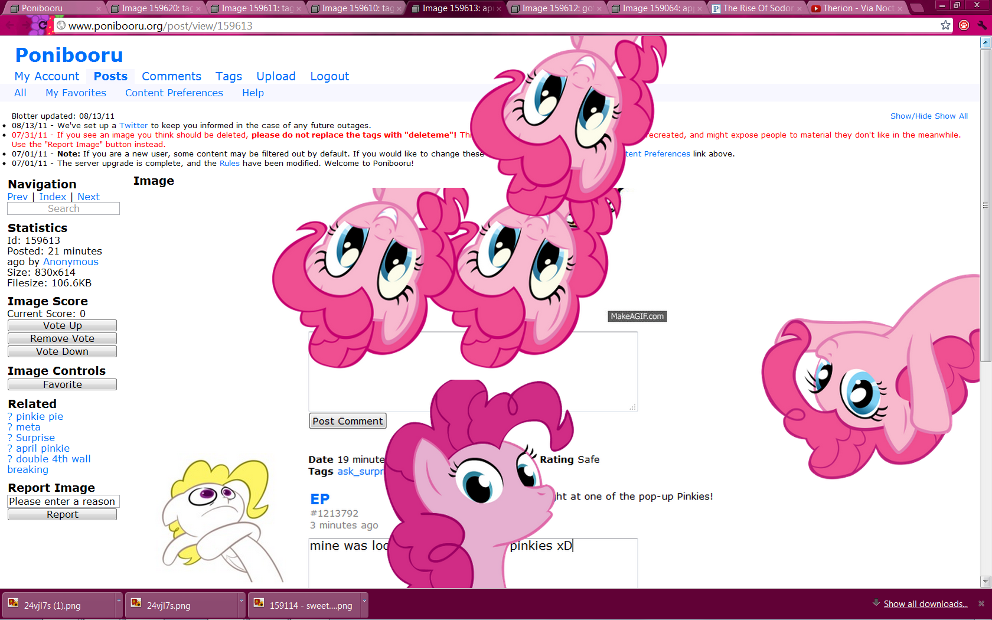992x620 pixels.
Task: Click the Vote Up button
Action: (x=62, y=326)
